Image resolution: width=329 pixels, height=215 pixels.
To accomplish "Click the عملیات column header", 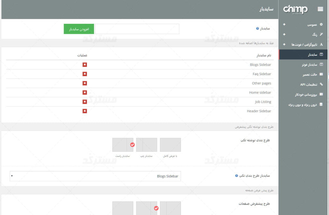I will (x=82, y=55).
